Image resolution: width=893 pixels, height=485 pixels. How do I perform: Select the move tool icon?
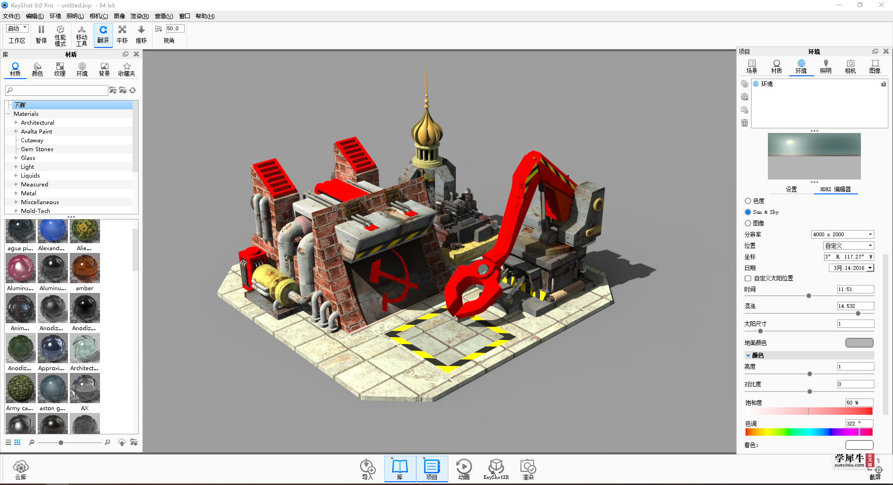82,30
